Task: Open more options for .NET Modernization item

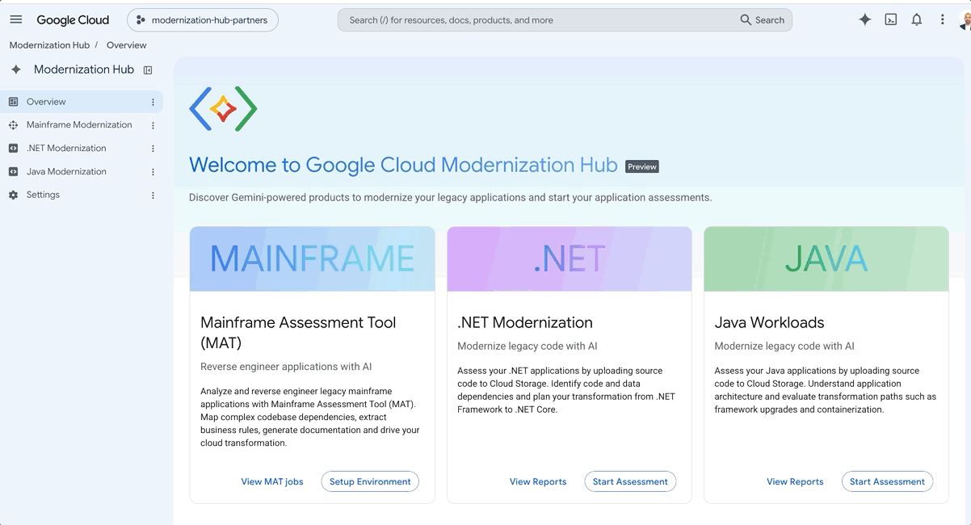Action: click(153, 149)
